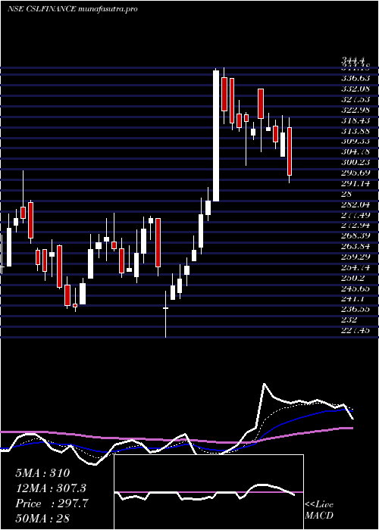Click the 327.53 price level label
This screenshot has width=379, height=530.
356,100
